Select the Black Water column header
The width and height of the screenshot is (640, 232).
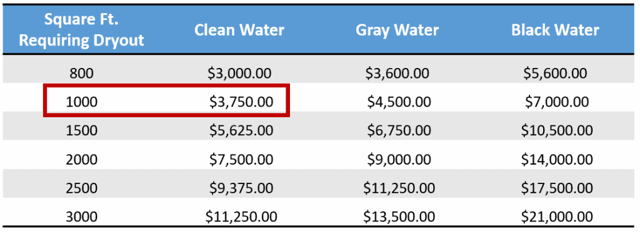(x=555, y=30)
